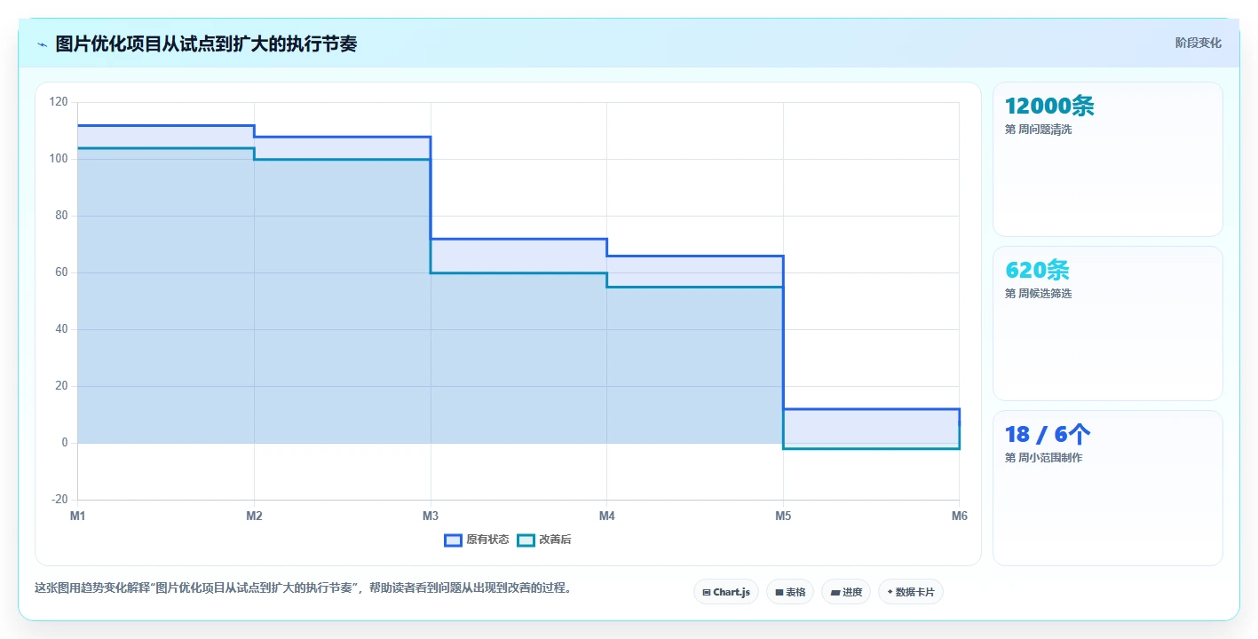Click the 100 y-axis tick label
This screenshot has height=639, width=1258.
coord(59,159)
